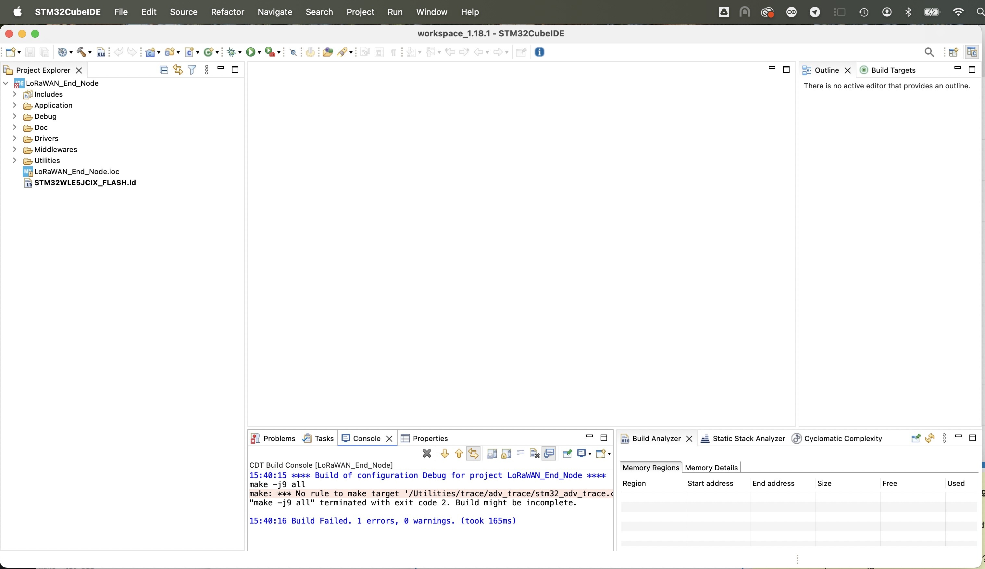Toggle the C/C++ perspective button
The height and width of the screenshot is (569, 985).
(x=972, y=52)
